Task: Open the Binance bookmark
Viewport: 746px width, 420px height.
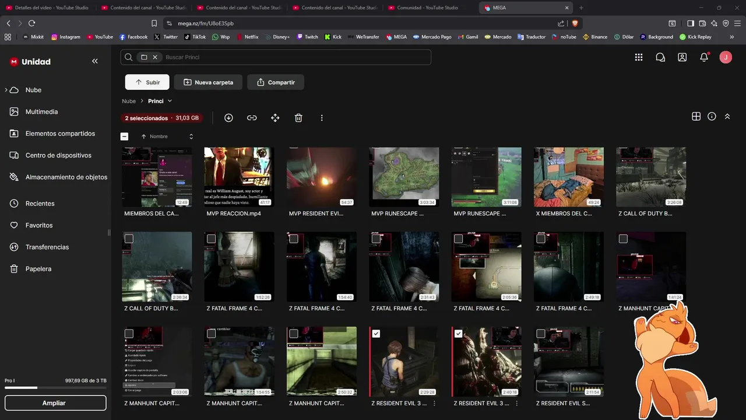Action: [x=595, y=37]
